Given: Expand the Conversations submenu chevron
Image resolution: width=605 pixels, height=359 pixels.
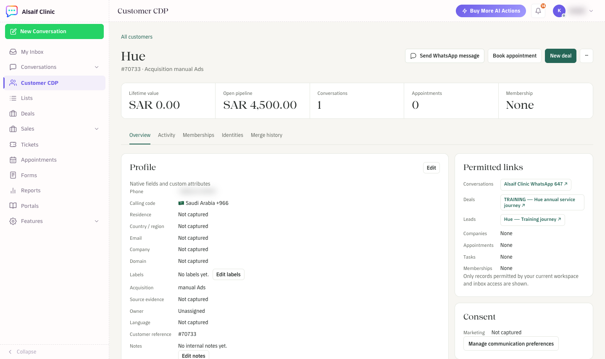Looking at the screenshot, I should [x=97, y=67].
